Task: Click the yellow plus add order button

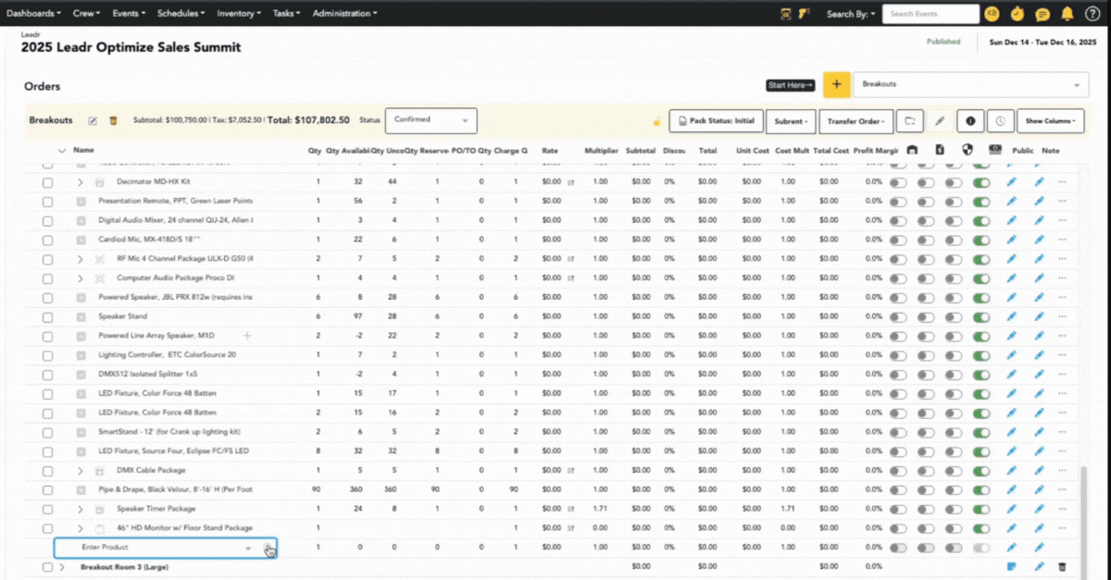Action: click(836, 84)
